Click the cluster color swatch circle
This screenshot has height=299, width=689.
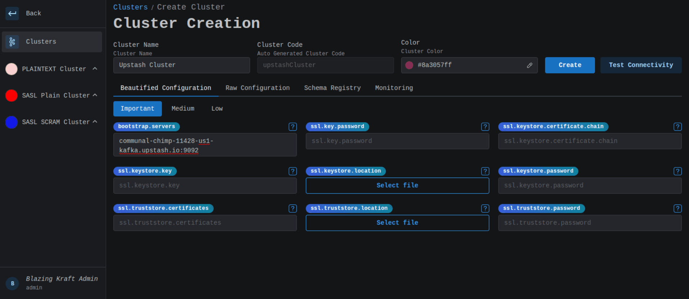tap(409, 65)
